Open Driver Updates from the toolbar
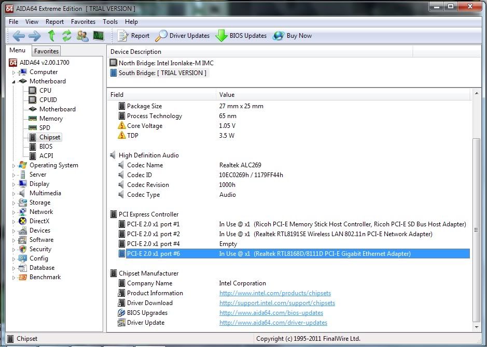Screen dimensions: 487x347 (x=183, y=36)
